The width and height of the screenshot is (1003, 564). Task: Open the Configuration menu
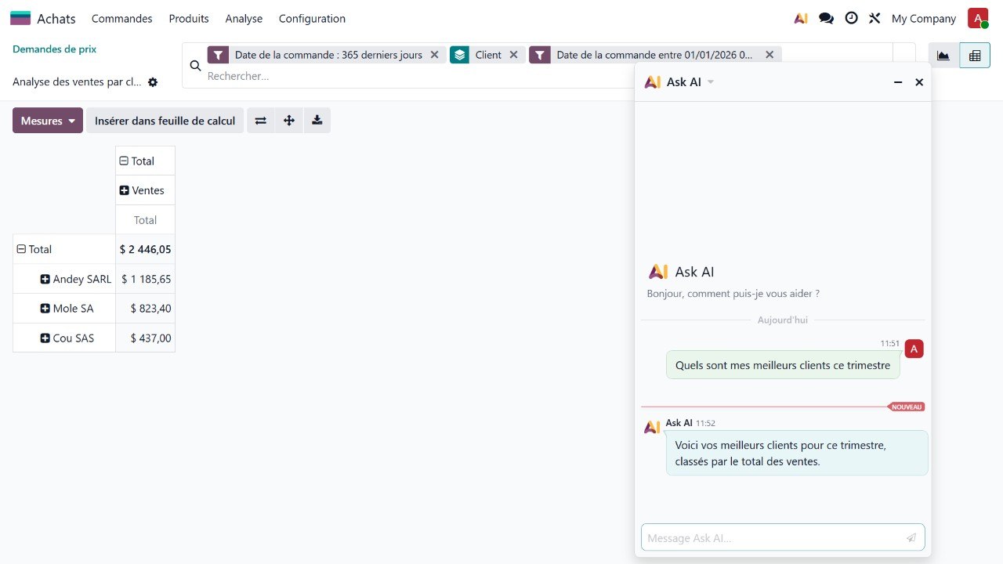pyautogui.click(x=312, y=19)
